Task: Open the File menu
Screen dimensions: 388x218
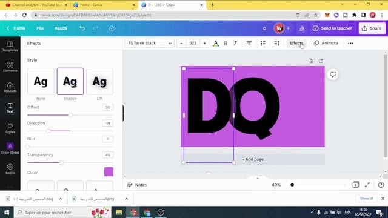Action: [40, 28]
